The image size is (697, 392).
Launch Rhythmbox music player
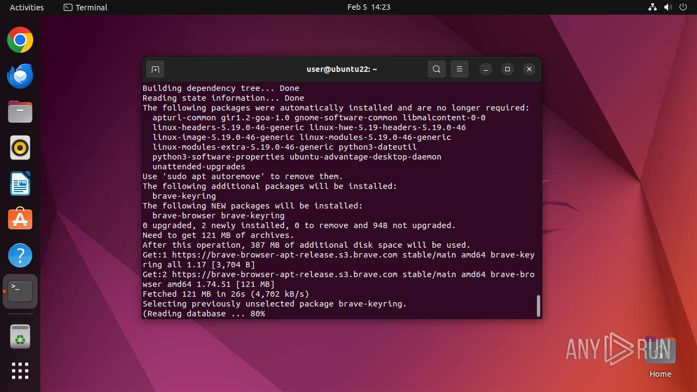coord(20,148)
